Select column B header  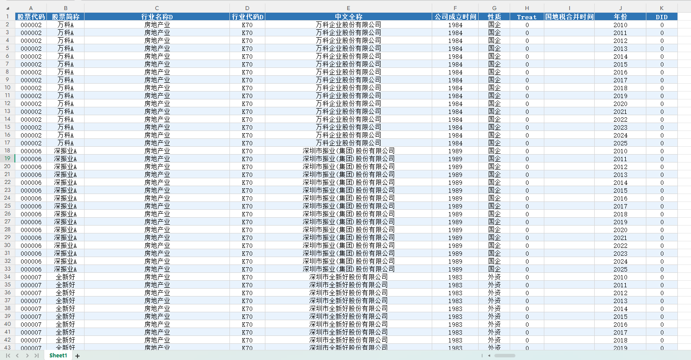(x=66, y=8)
